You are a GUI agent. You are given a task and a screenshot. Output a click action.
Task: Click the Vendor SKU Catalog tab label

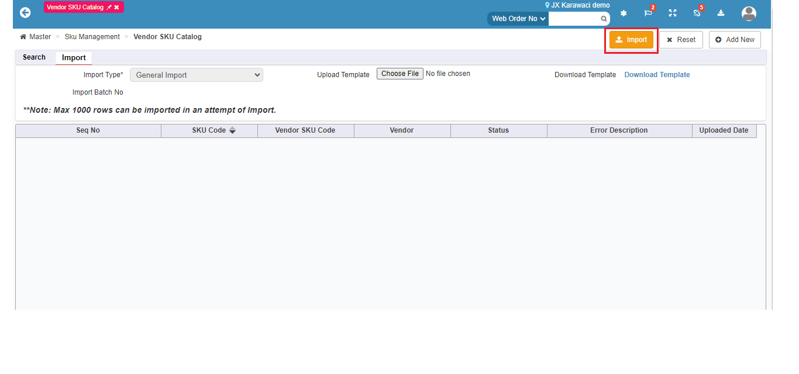(x=75, y=7)
